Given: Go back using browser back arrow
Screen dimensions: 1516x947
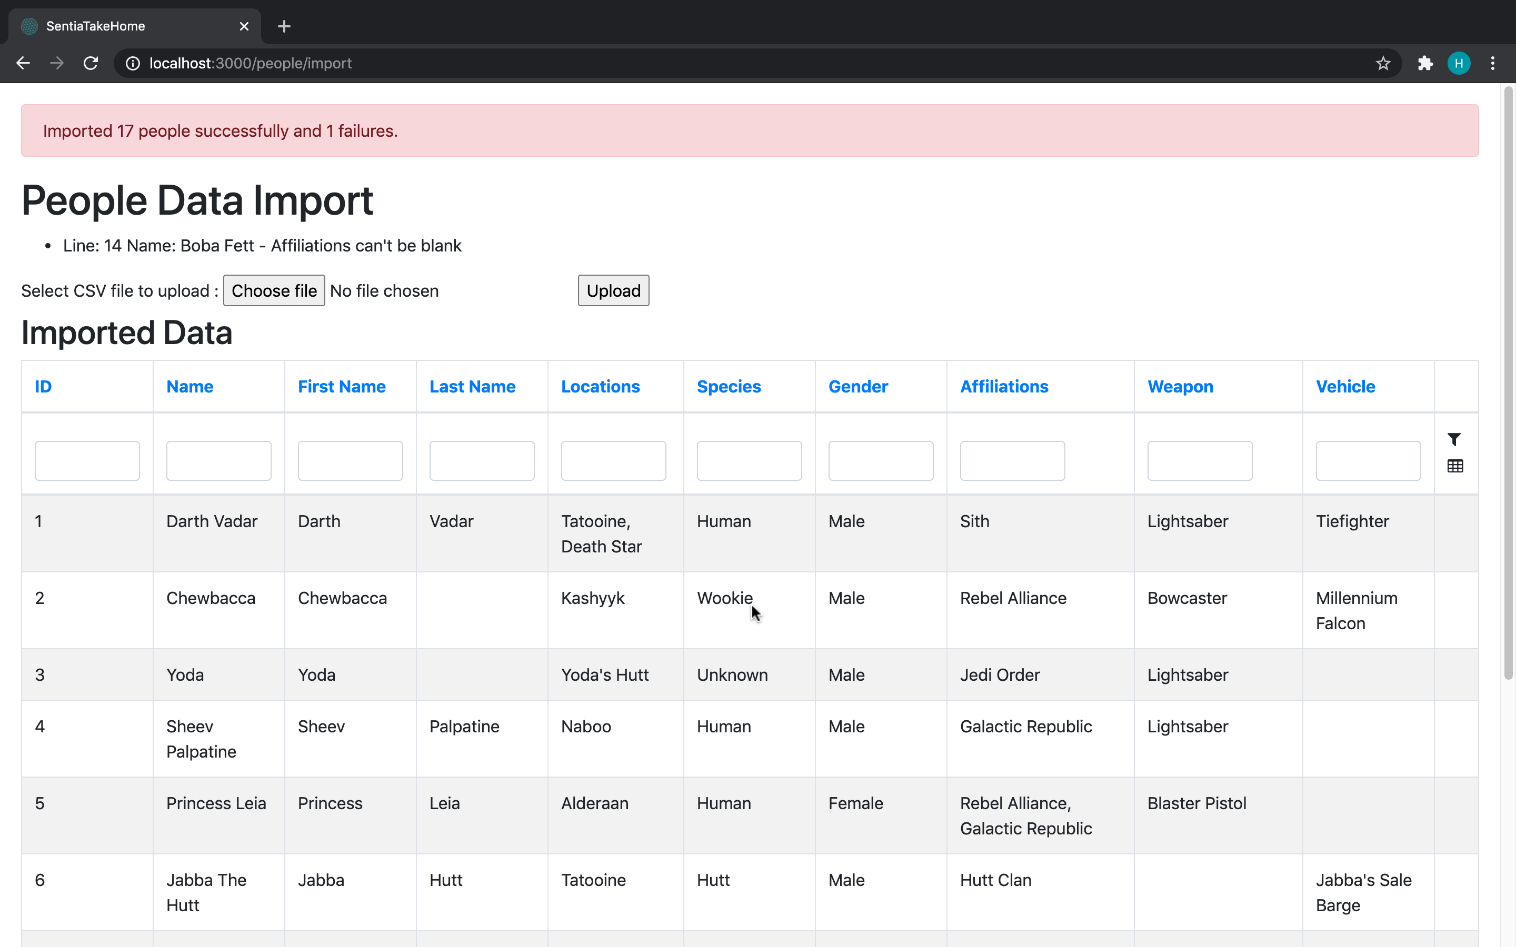Looking at the screenshot, I should pos(23,63).
